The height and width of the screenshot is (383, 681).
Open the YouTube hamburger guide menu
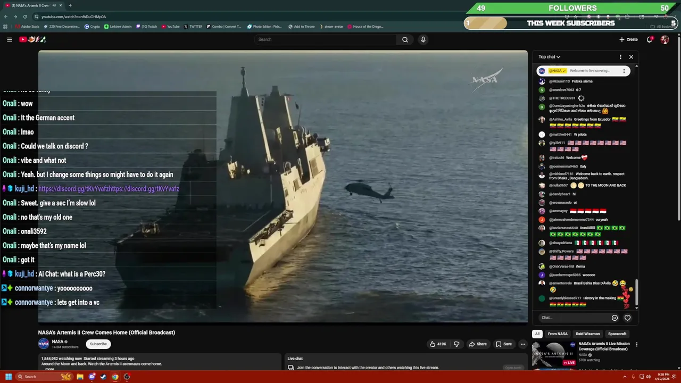pos(9,39)
